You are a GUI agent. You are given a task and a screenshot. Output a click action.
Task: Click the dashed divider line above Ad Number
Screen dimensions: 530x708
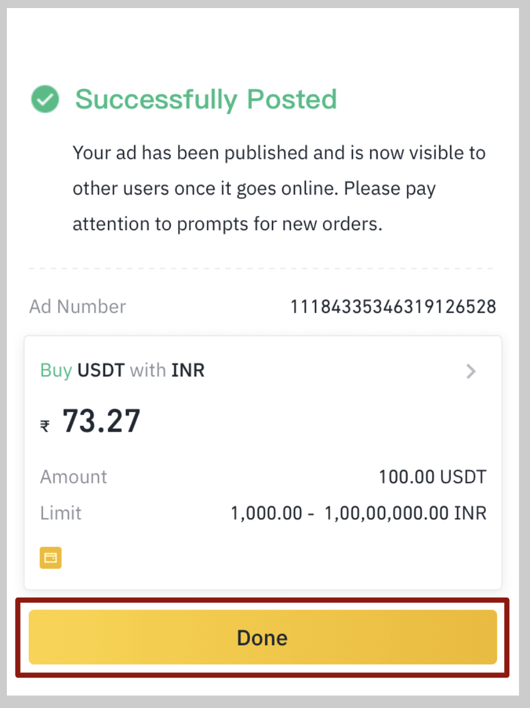[261, 268]
